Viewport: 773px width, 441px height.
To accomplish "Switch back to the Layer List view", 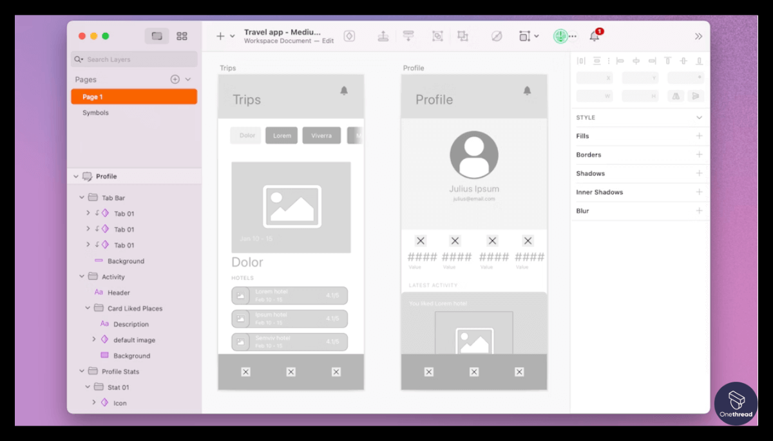I will point(157,36).
